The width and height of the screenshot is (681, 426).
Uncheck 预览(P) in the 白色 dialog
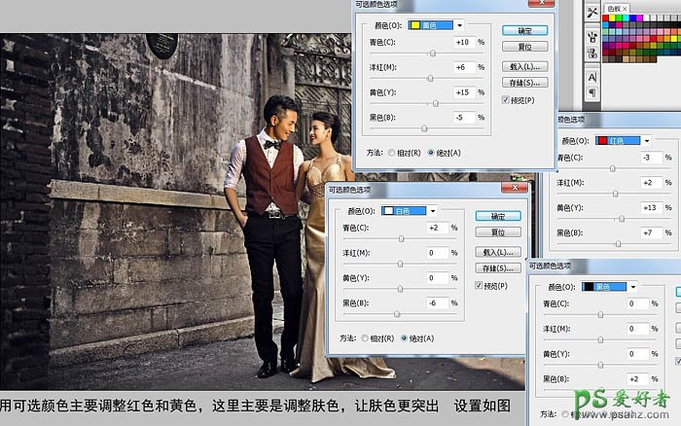point(478,286)
